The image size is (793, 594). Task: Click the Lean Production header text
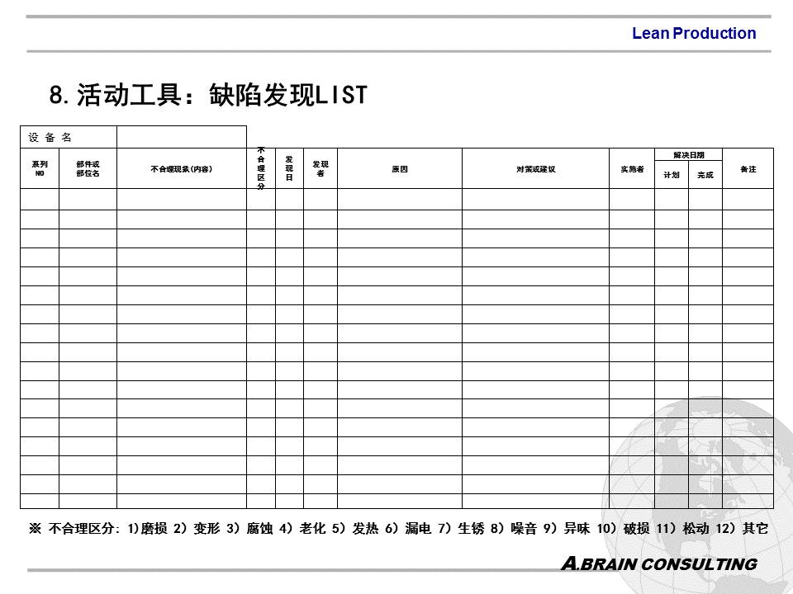(x=693, y=34)
